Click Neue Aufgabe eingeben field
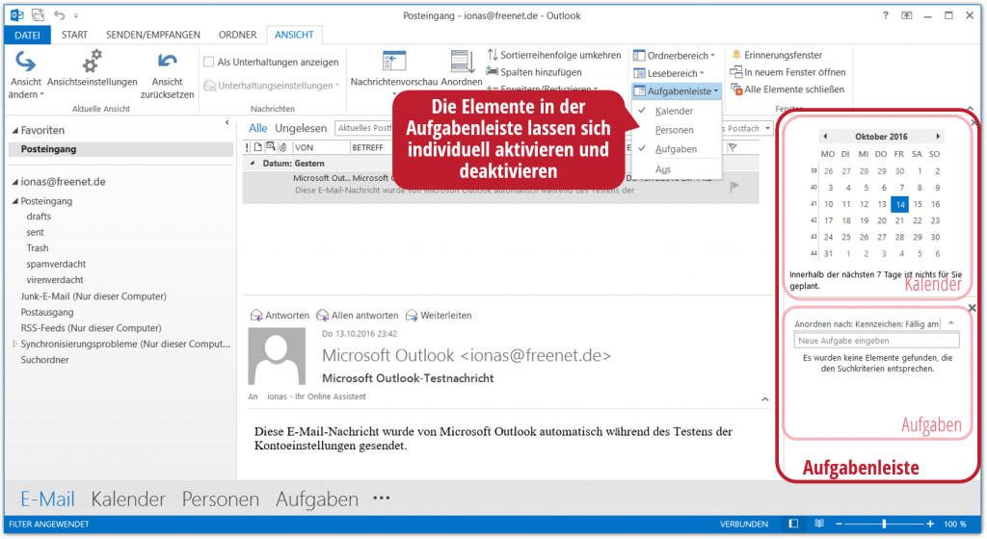This screenshot has width=987, height=539. [x=876, y=341]
